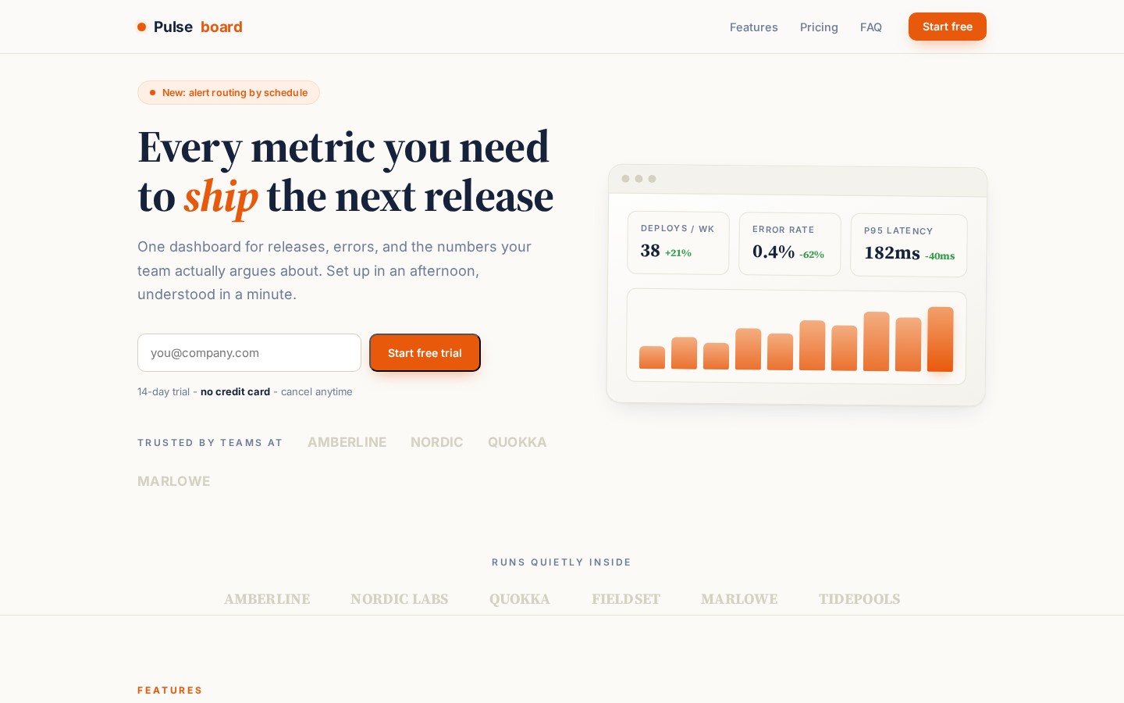Click the TIDEPOOLS logo text

point(859,599)
